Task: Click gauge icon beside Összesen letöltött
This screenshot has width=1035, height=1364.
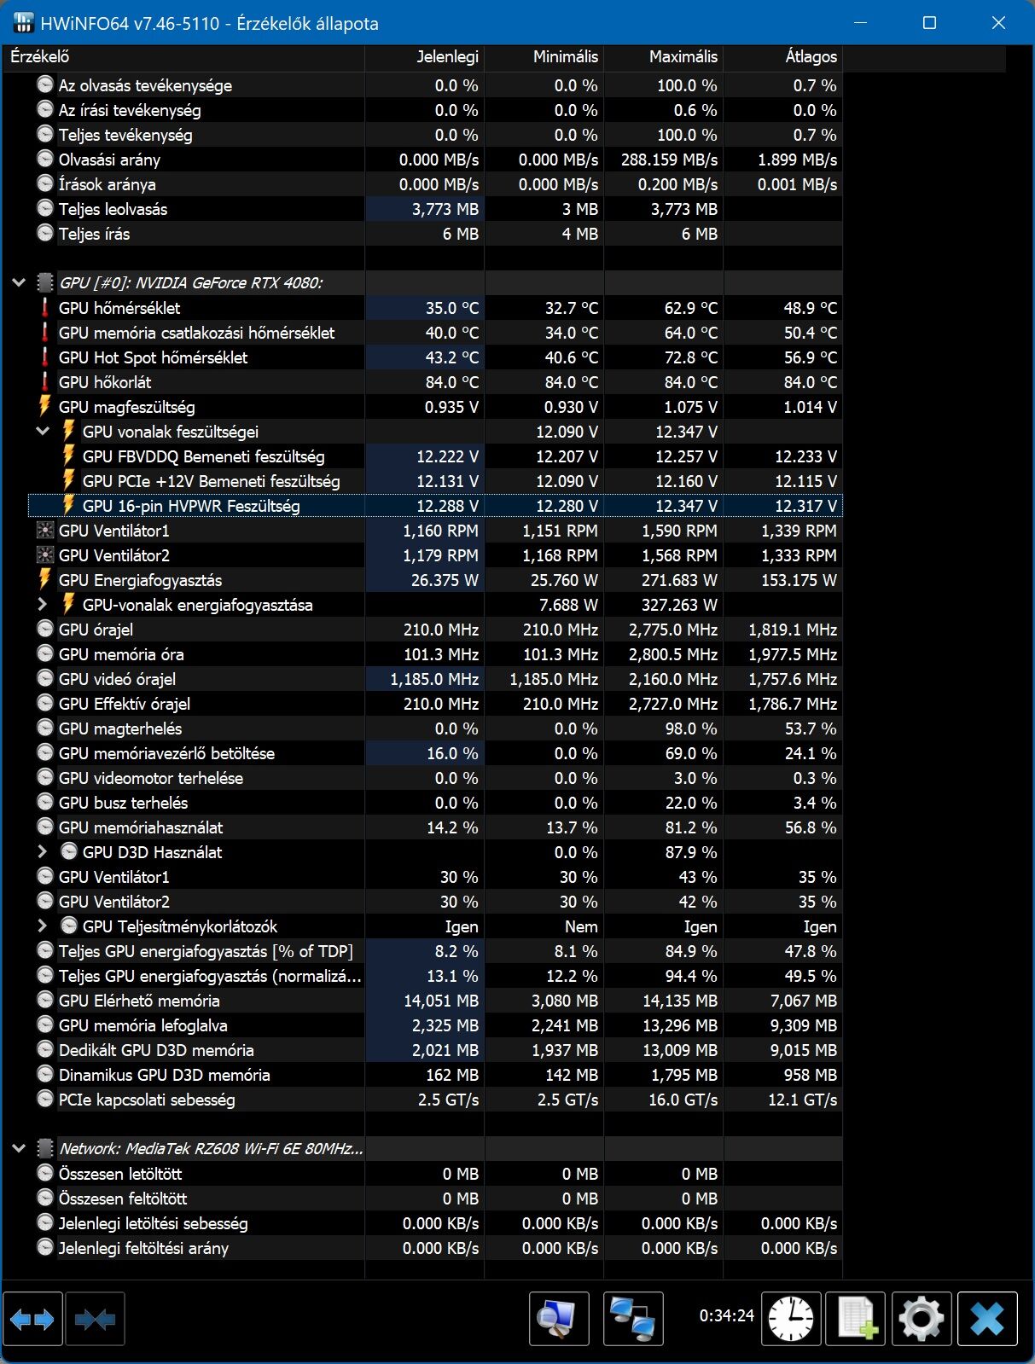Action: click(45, 1174)
